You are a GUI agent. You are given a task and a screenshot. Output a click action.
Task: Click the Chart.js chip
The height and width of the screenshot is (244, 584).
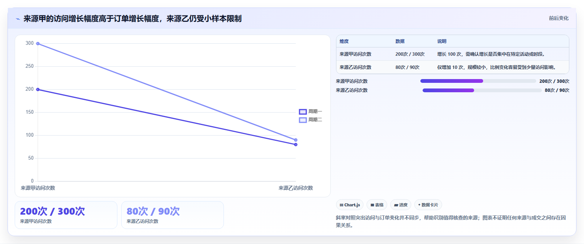tap(350, 205)
